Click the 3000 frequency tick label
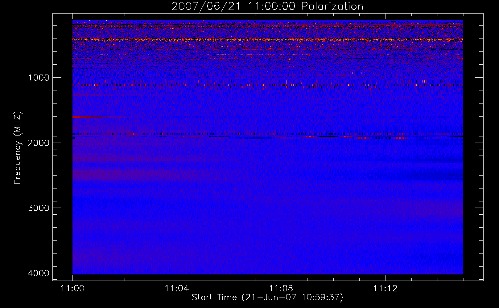Viewport: 499px width, 308px height. 39,208
